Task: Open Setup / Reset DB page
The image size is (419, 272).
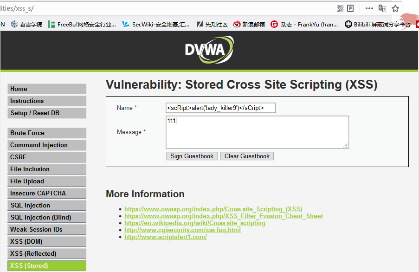Action: [x=47, y=113]
